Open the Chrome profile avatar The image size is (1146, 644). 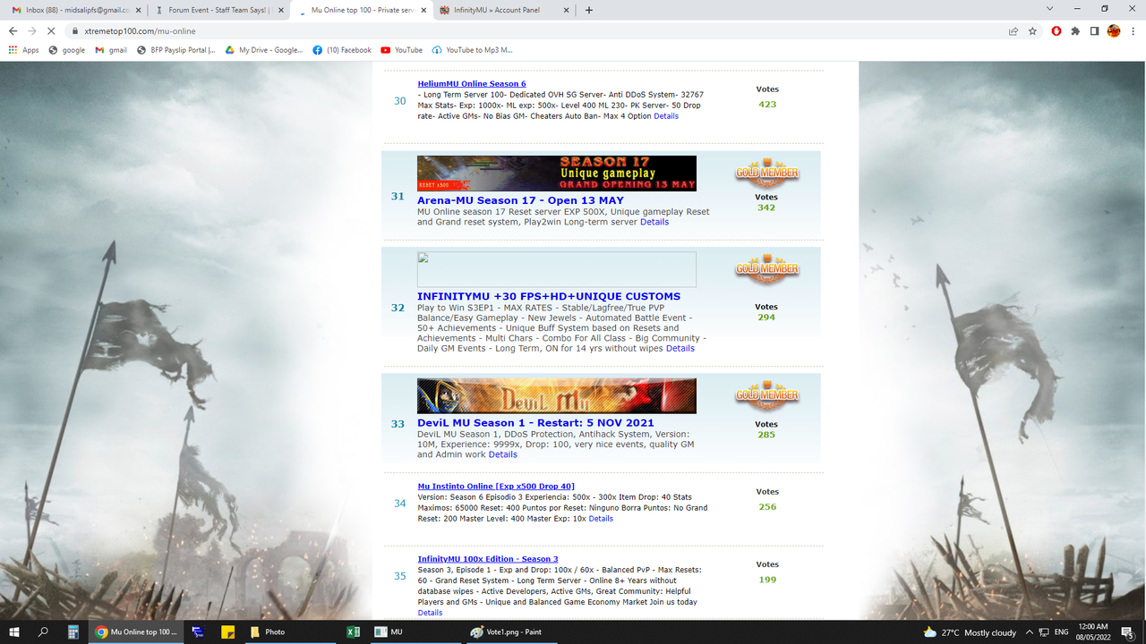tap(1114, 30)
